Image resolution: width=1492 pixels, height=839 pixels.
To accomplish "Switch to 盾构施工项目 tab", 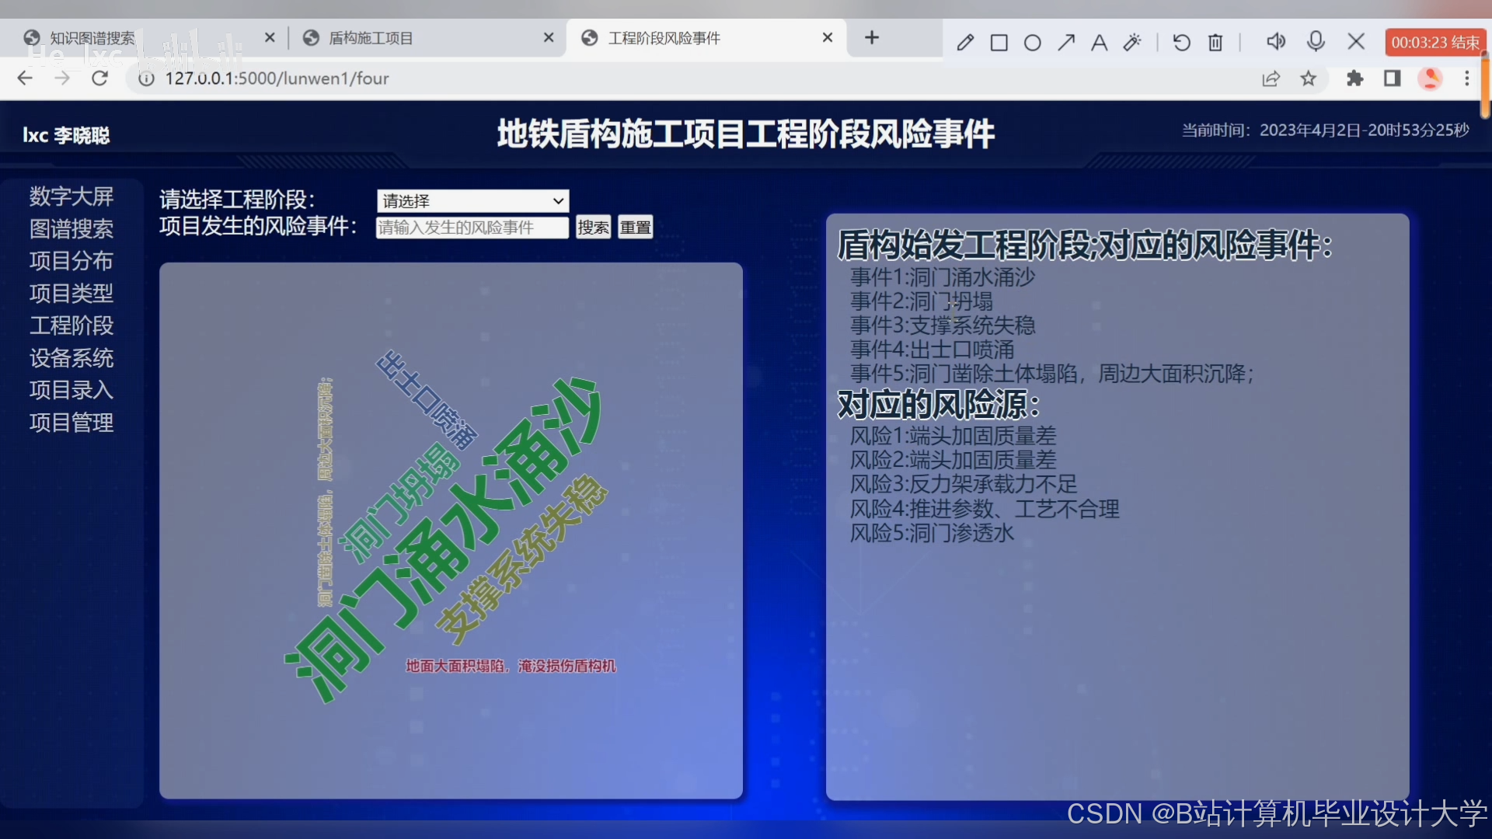I will point(371,38).
